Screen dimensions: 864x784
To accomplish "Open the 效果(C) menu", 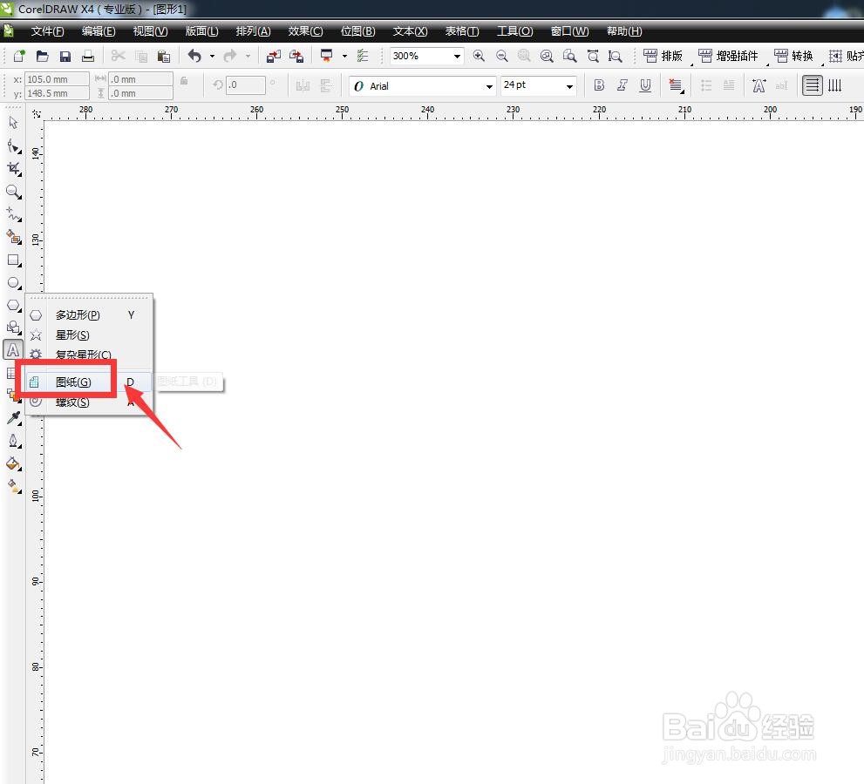I will pos(305,31).
